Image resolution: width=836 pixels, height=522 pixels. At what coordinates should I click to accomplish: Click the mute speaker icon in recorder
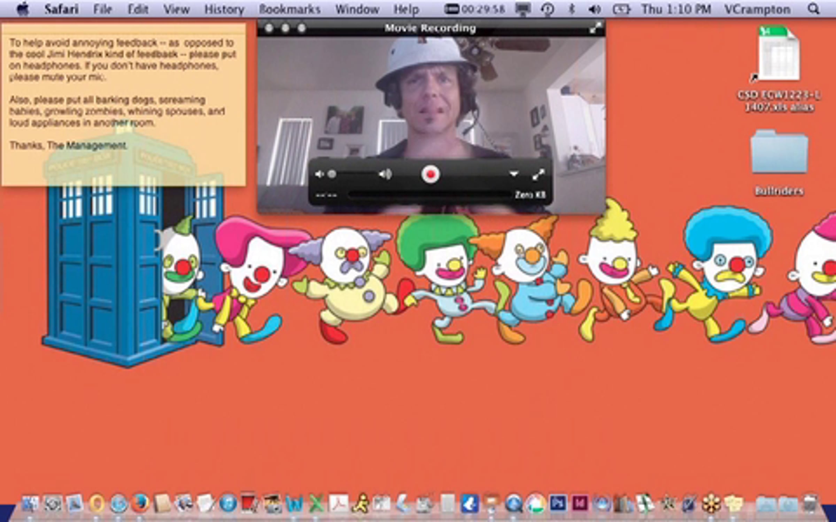[x=319, y=174]
